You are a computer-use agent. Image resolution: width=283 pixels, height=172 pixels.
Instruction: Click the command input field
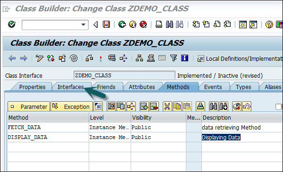click(55, 25)
